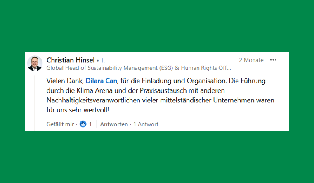Click the "2 Monate" timestamp
Viewport: 314px width, 183px height.
[x=251, y=60]
